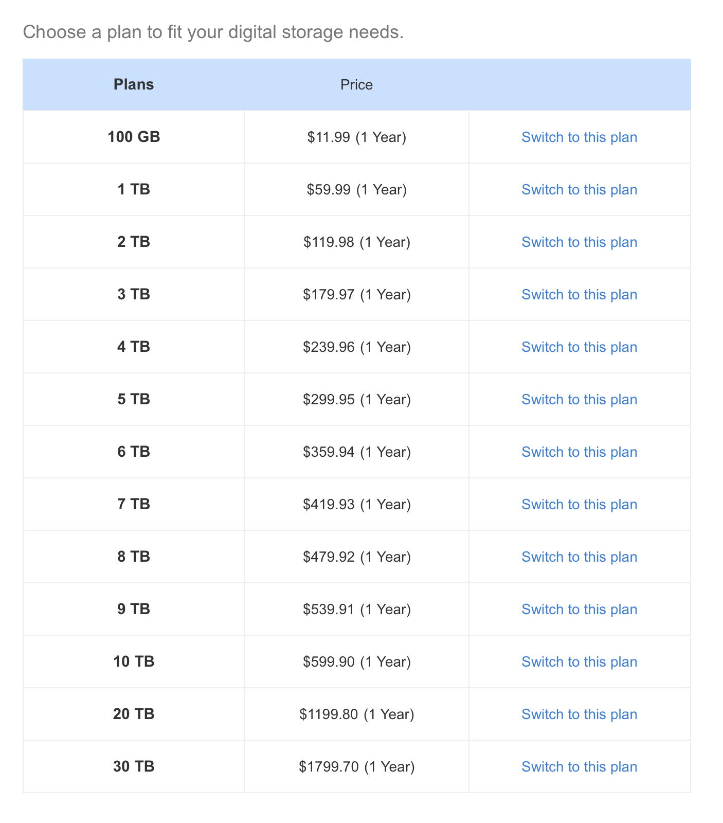Select the $1799.70 (1 Year) price cell
The width and height of the screenshot is (723, 823).
point(357,767)
